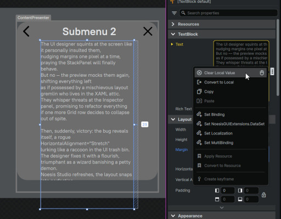
Task: Click the Height property label
Action: coord(181,139)
